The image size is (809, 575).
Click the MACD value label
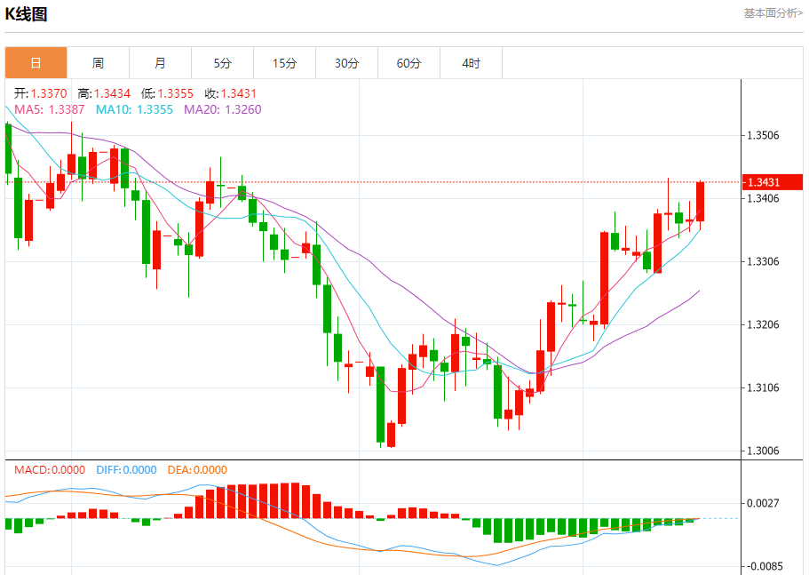tap(50, 470)
